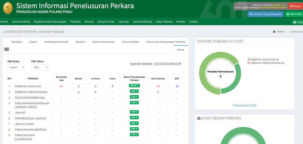This screenshot has width=303, height=144.
Task: Click the Keluar power icon button
Action: (x=295, y=6)
